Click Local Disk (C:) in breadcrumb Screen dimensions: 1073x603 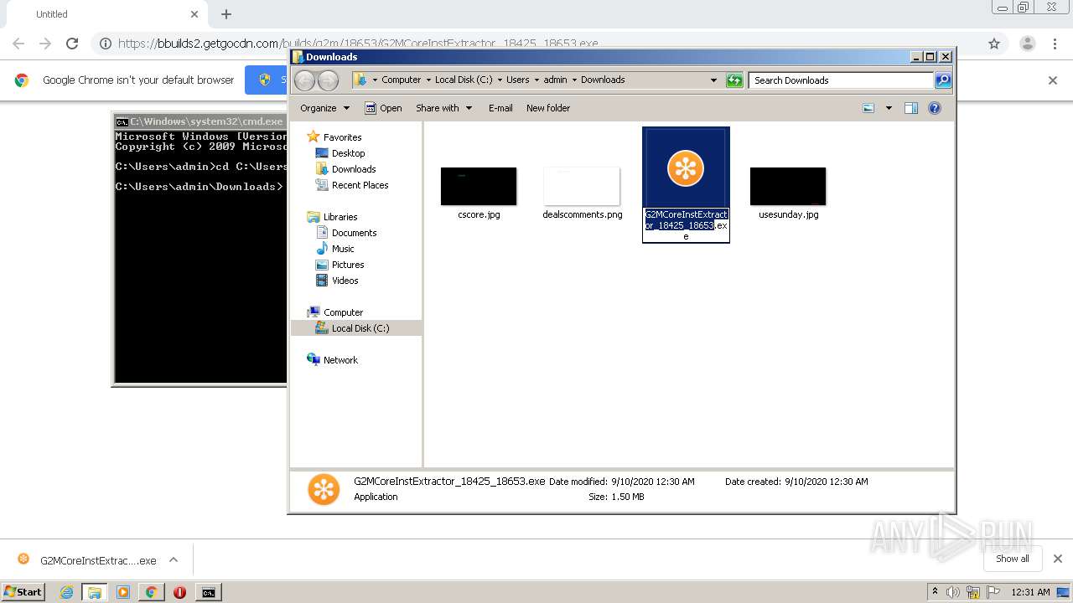pyautogui.click(x=463, y=80)
